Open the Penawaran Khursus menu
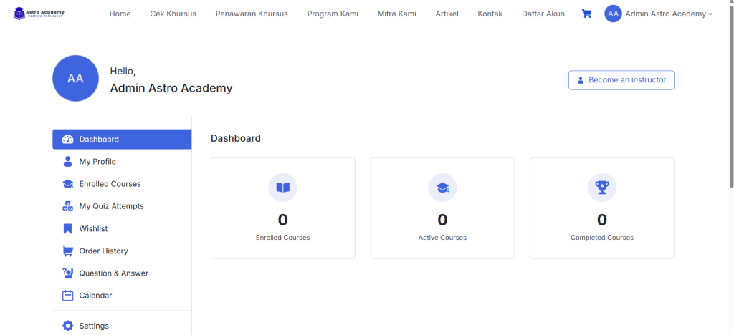The width and height of the screenshot is (734, 335). click(x=252, y=14)
